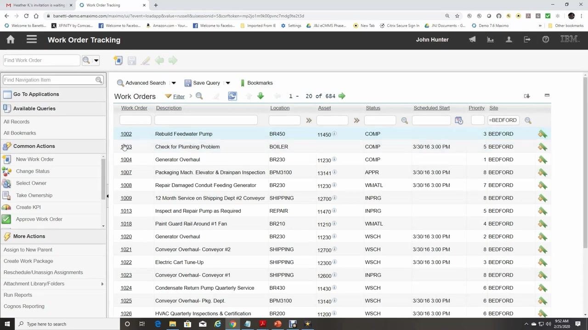Choose Take Ownership action

click(34, 195)
